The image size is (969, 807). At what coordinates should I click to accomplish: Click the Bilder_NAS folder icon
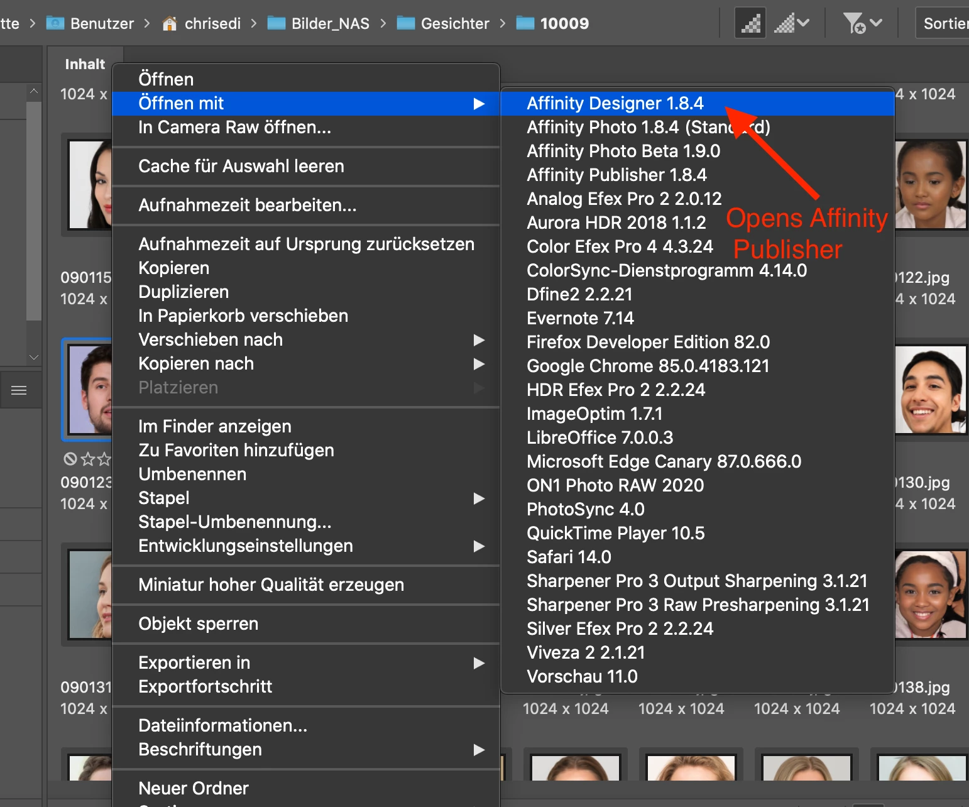click(x=276, y=23)
